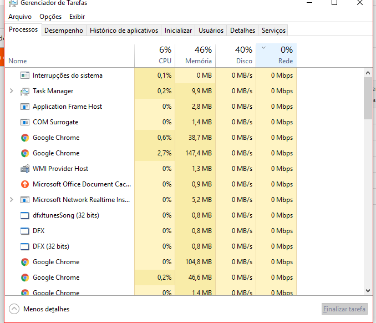Open the Serviços tab

pos(273,31)
